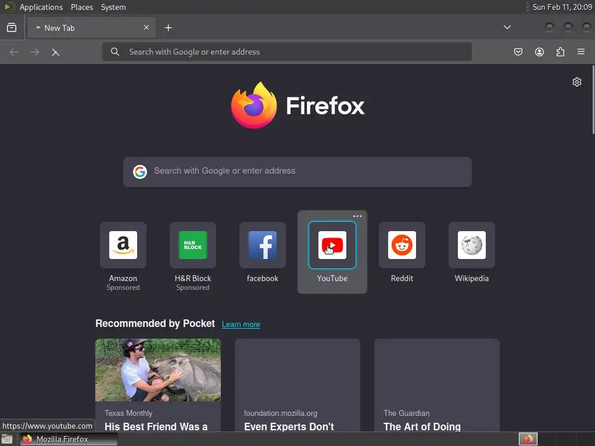Image resolution: width=595 pixels, height=446 pixels.
Task: Open the Firefox hamburger application menu
Action: pos(581,52)
